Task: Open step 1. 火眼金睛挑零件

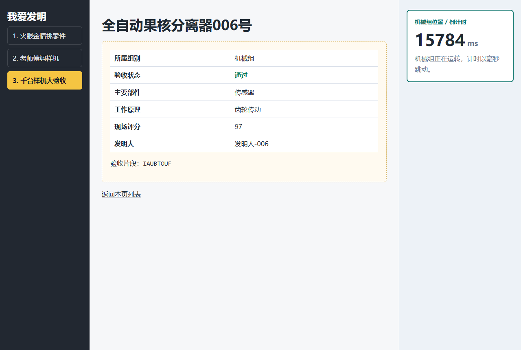Action: (x=45, y=36)
